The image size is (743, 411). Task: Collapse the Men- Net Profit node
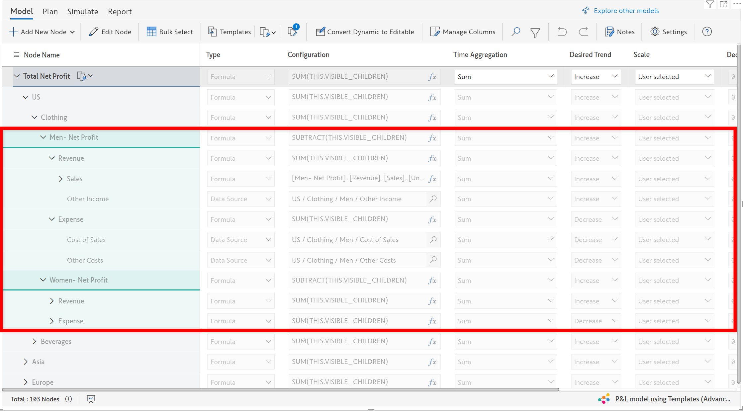43,137
